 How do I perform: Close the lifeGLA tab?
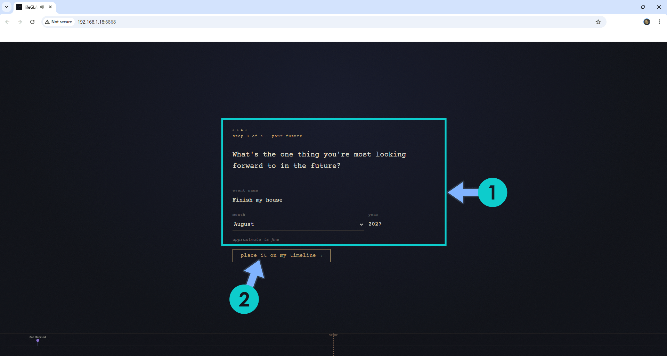[x=50, y=7]
